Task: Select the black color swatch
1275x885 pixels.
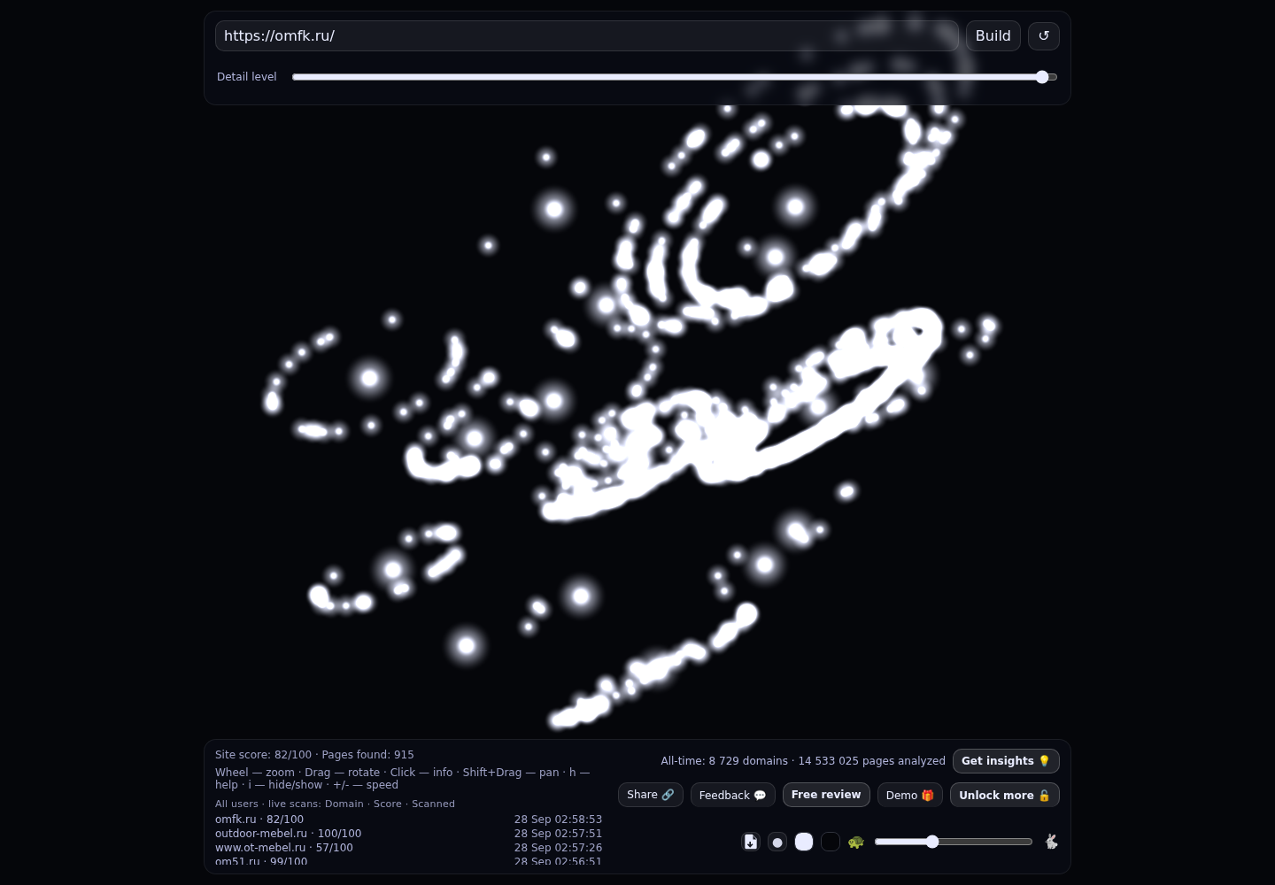Action: point(831,842)
